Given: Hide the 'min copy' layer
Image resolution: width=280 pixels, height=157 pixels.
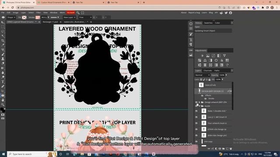Looking at the screenshot, I should (x=196, y=141).
